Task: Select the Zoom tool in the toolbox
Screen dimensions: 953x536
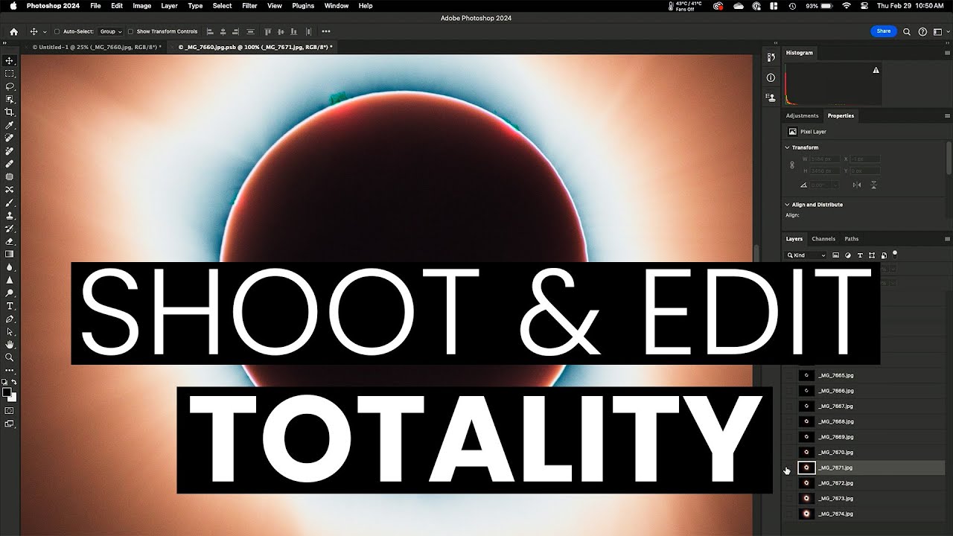Action: (10, 357)
